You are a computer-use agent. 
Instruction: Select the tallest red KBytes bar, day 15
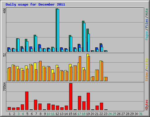71,97
